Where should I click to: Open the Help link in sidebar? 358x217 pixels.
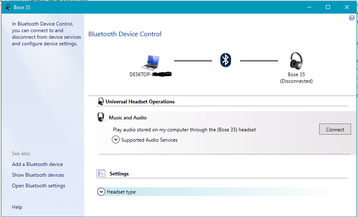tap(17, 207)
